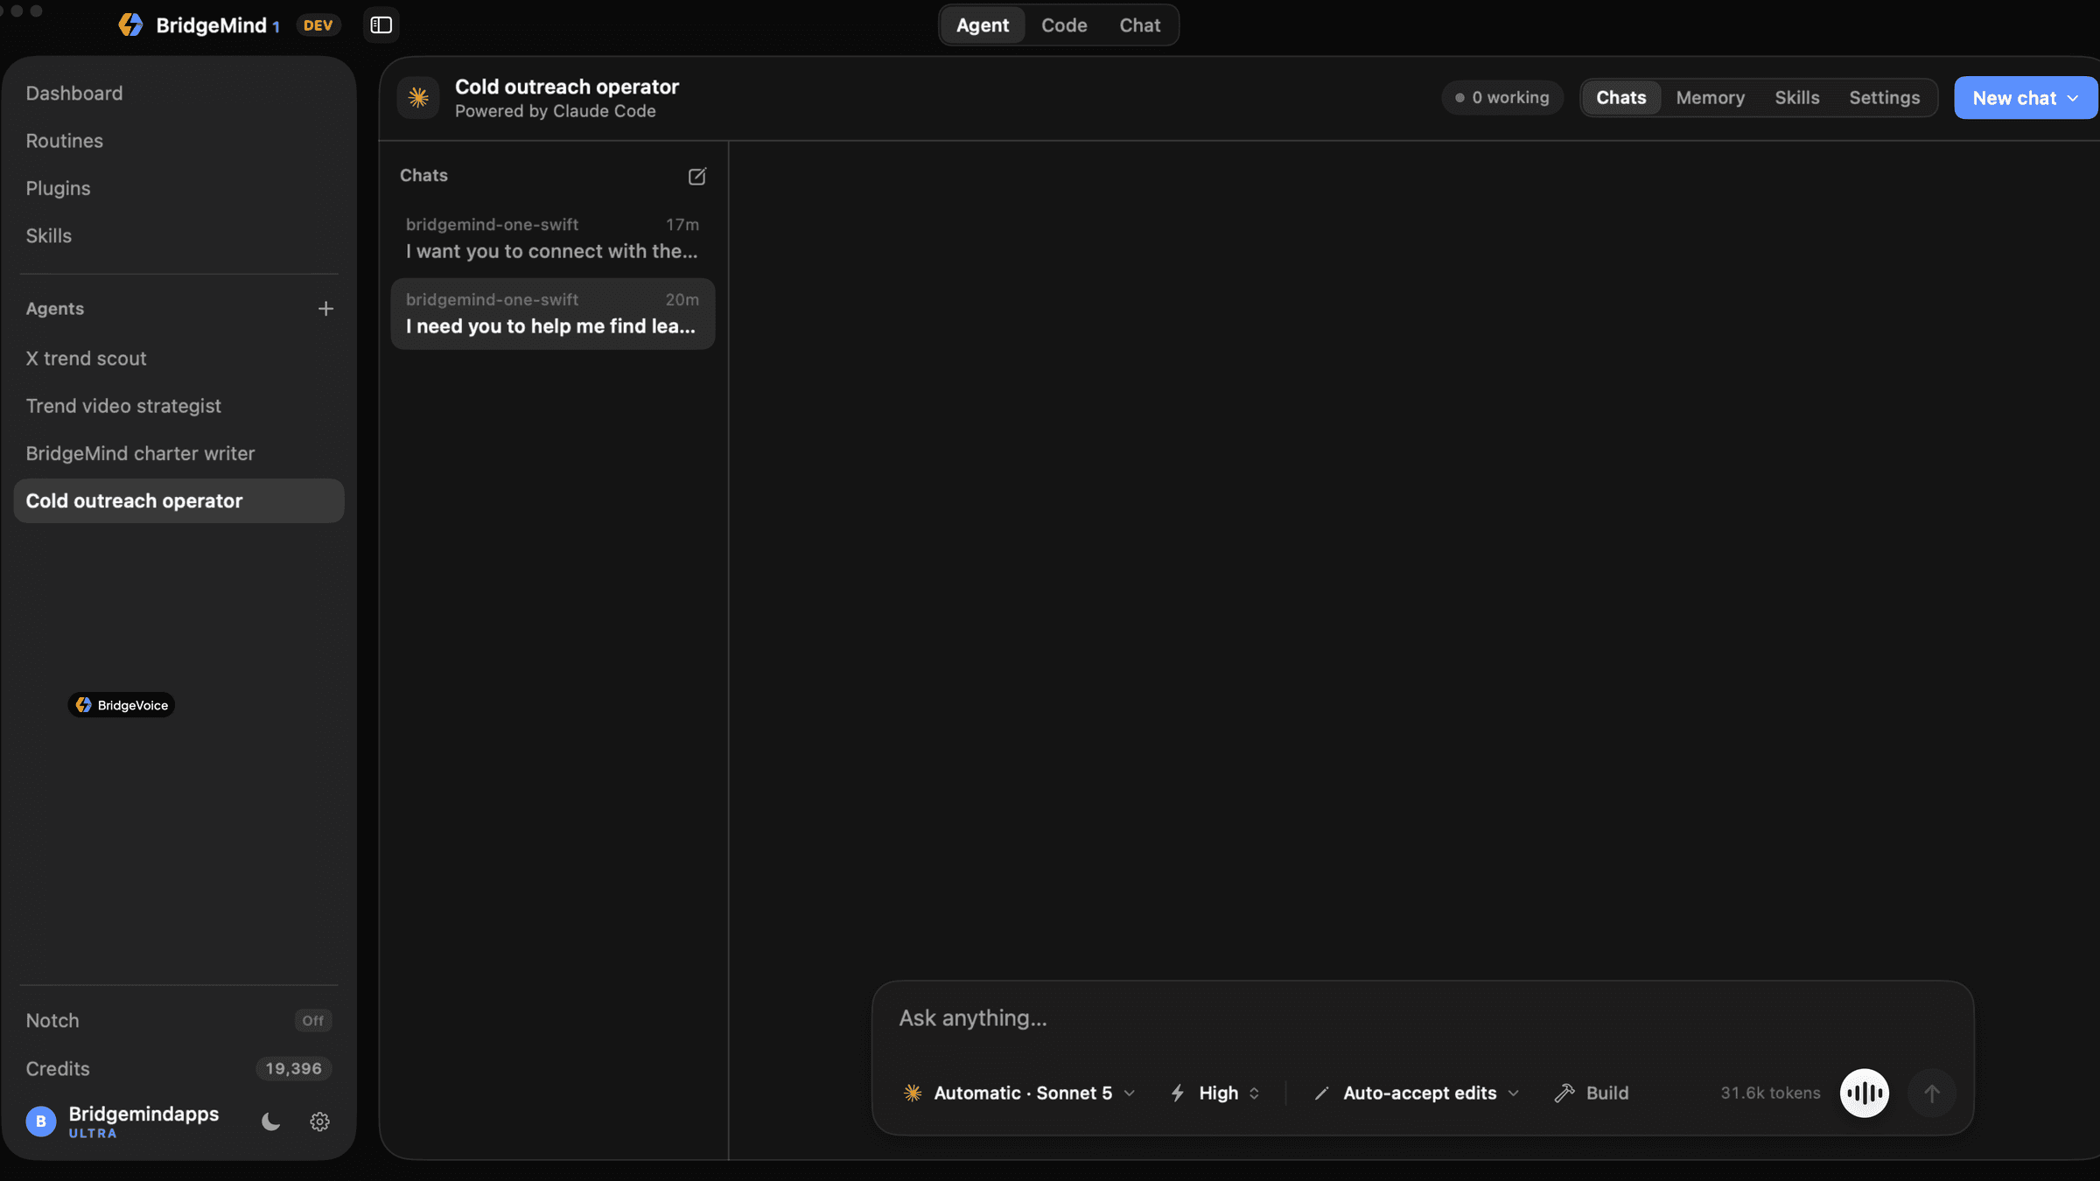Change the High effort level selector

(1215, 1093)
